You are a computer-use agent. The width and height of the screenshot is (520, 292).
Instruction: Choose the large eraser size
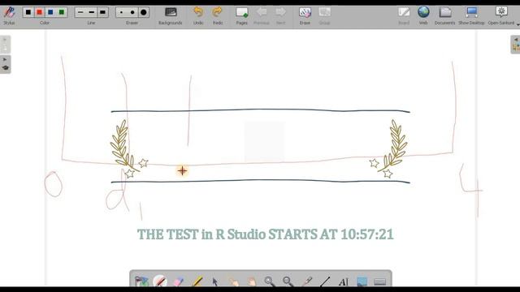pos(144,13)
